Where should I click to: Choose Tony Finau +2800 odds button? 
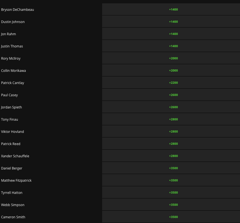[173, 119]
